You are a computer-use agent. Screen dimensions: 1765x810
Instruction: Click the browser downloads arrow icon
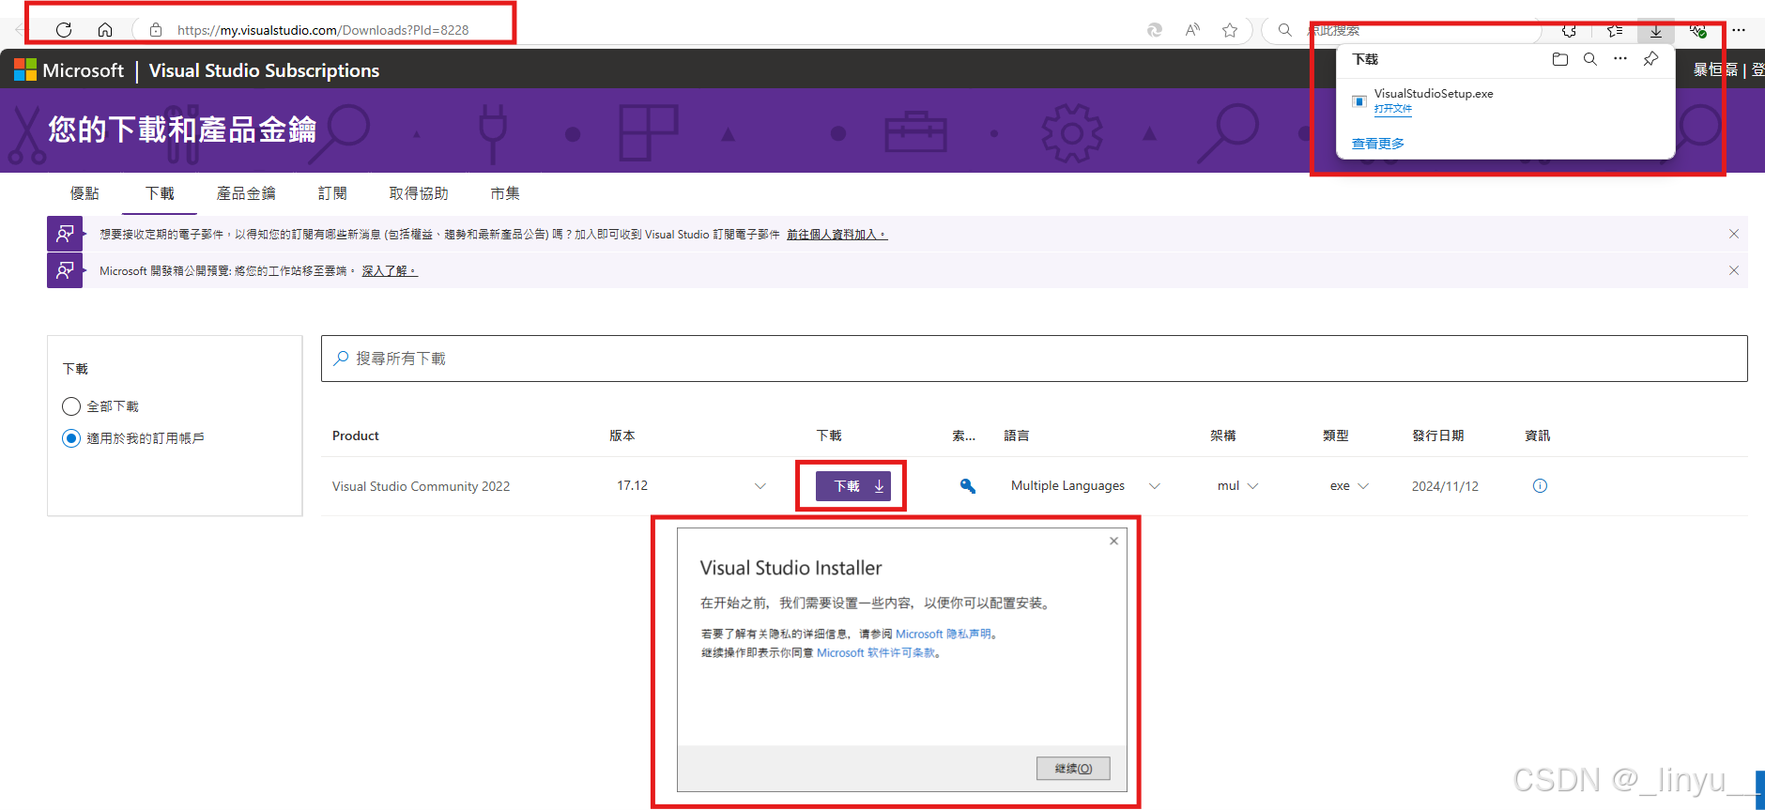tap(1656, 31)
